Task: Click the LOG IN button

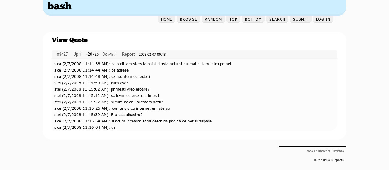Action: click(x=323, y=19)
